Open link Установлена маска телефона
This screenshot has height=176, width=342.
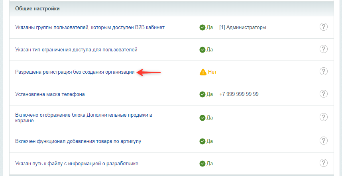50,94
